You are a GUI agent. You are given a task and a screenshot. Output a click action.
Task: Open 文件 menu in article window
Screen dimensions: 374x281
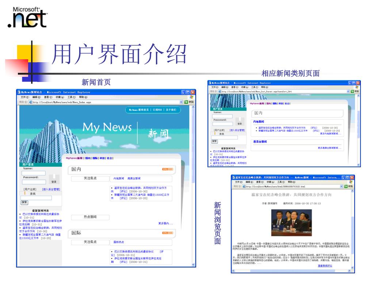point(238,182)
